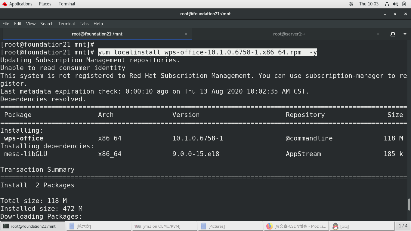Click the battery indicator icon
The height and width of the screenshot is (231, 411).
click(x=403, y=4)
